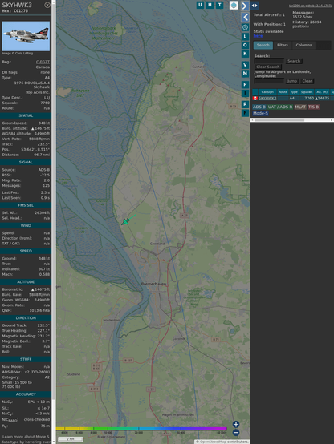The height and width of the screenshot is (444, 334).
Task: Open the stats available 'here' link
Action: coord(258,36)
